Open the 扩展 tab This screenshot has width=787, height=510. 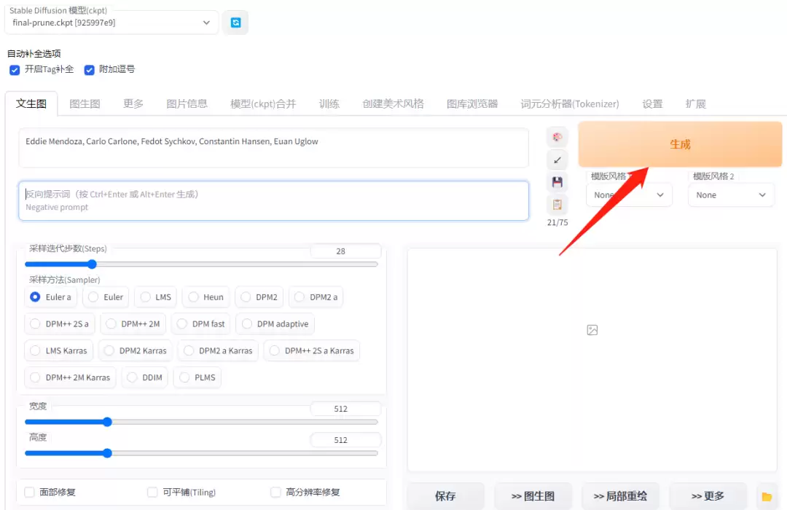coord(696,104)
